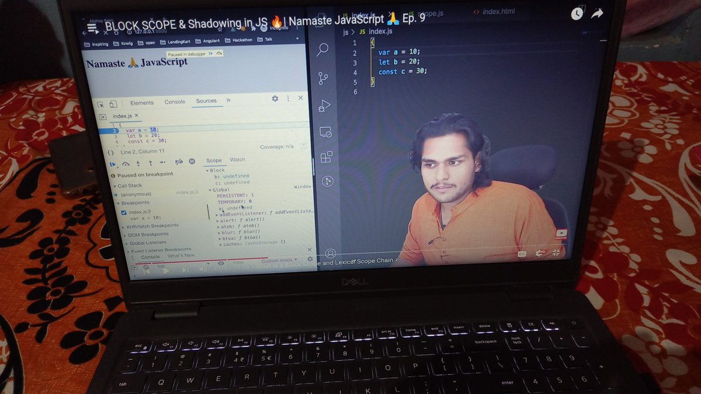Show the DevTools file navigator icon
The width and height of the screenshot is (701, 394).
tap(104, 117)
